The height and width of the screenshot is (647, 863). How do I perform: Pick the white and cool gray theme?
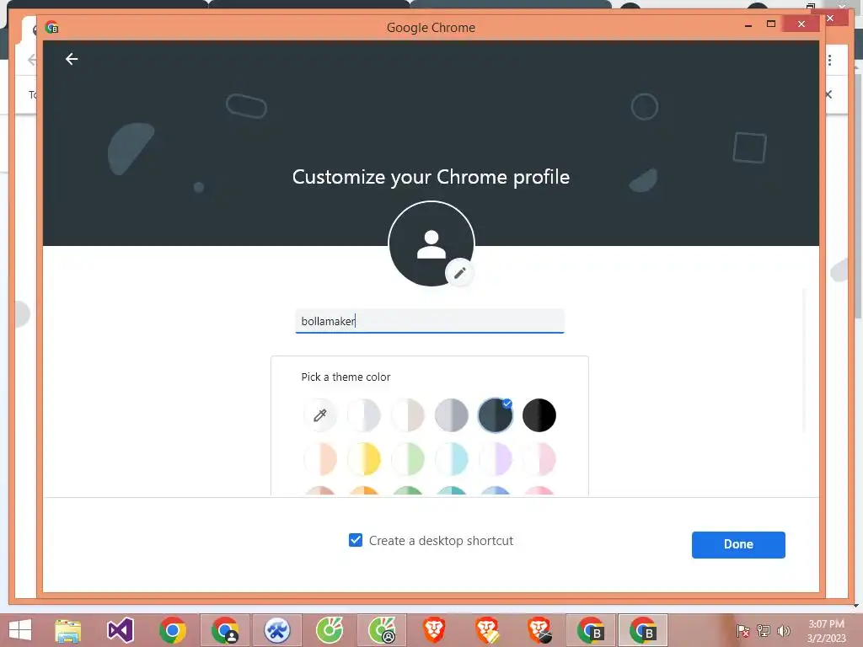click(x=364, y=414)
